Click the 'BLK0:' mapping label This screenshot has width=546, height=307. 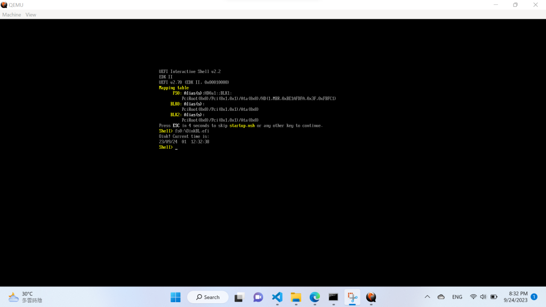(x=176, y=104)
